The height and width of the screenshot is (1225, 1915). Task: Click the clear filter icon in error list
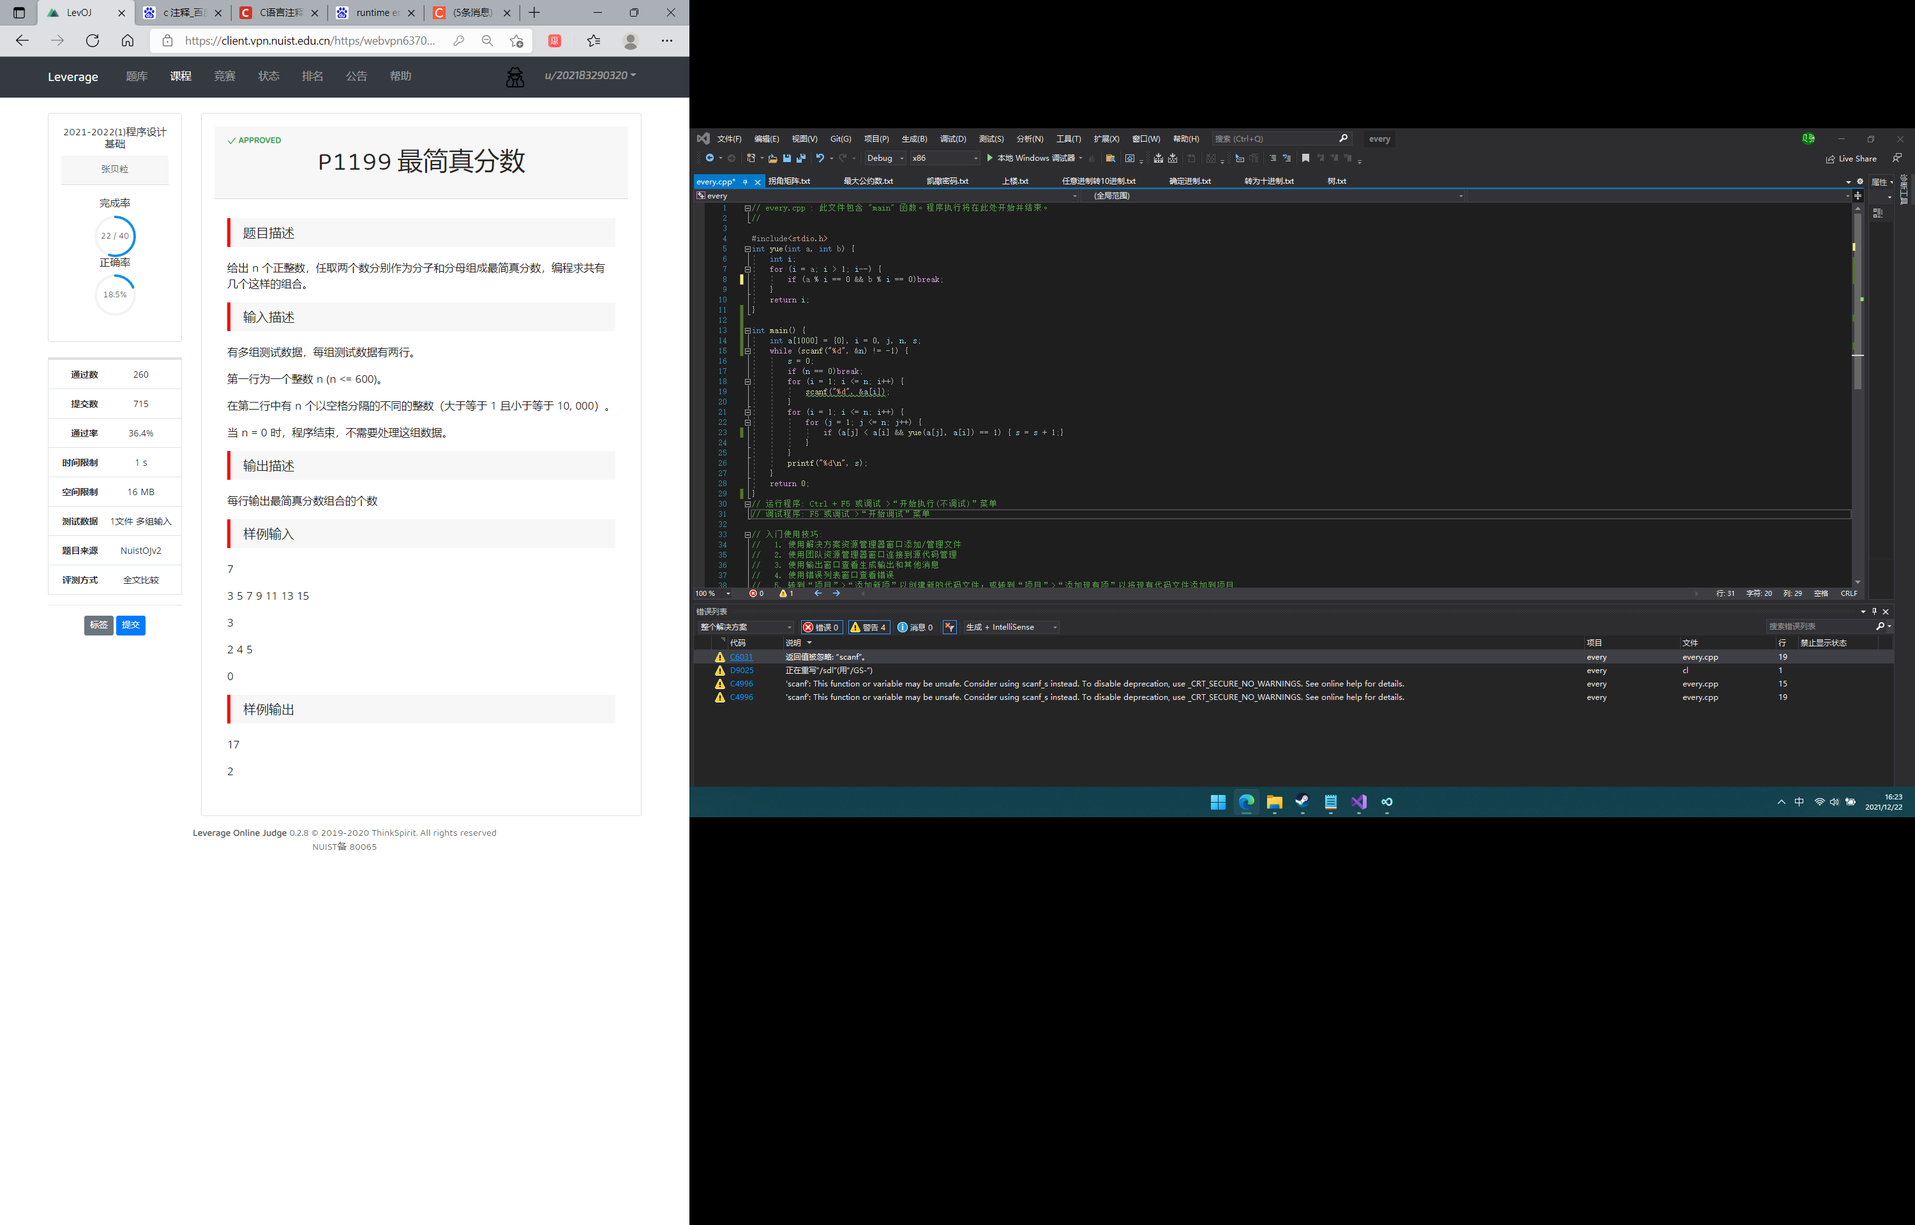[x=949, y=627]
